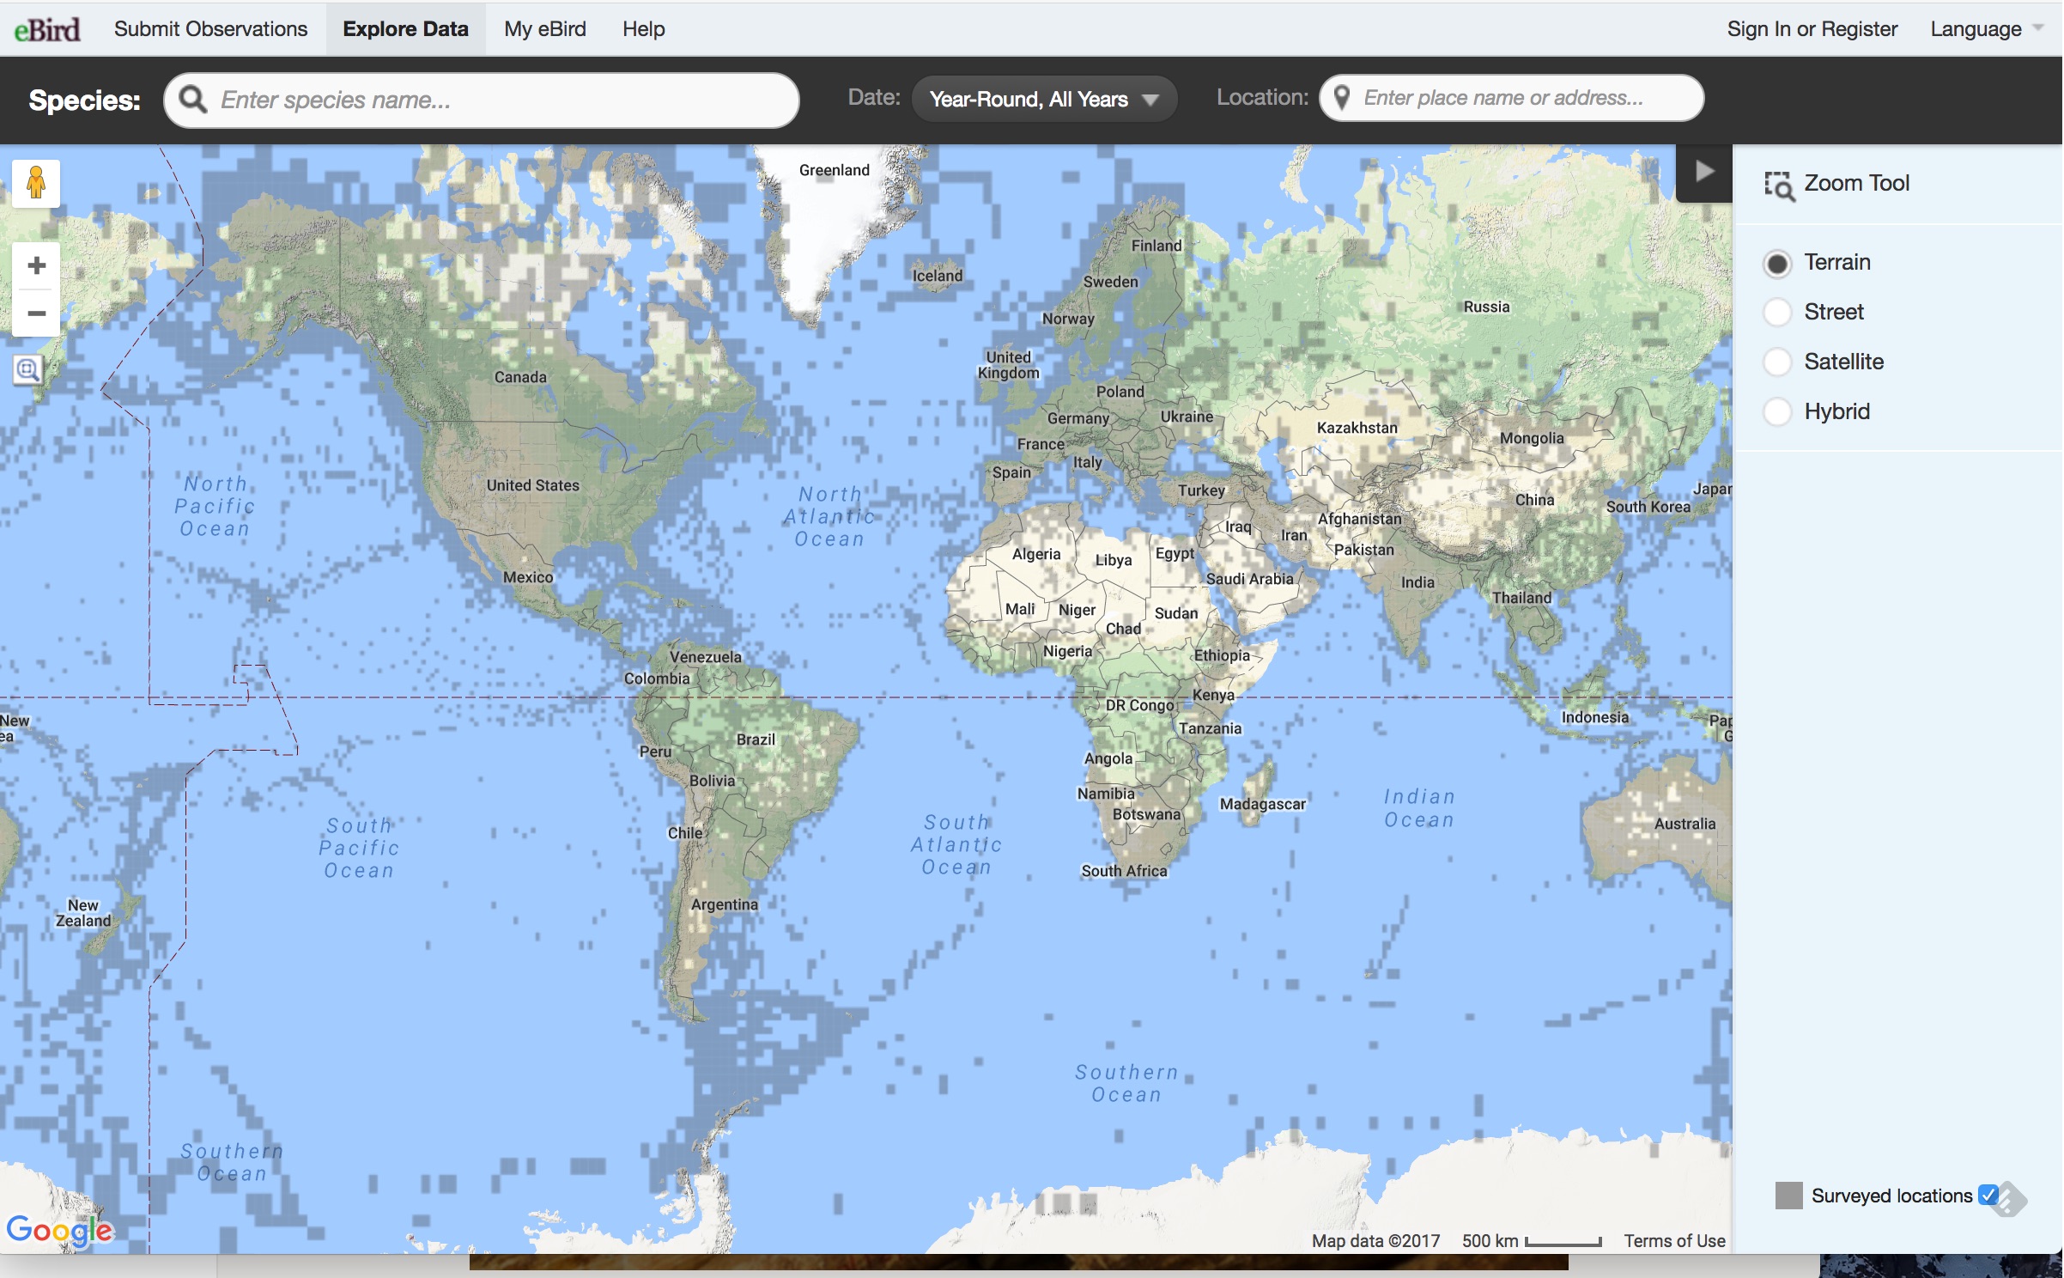The height and width of the screenshot is (1278, 2064).
Task: Click the magnifying glass in the species search
Action: [x=194, y=100]
